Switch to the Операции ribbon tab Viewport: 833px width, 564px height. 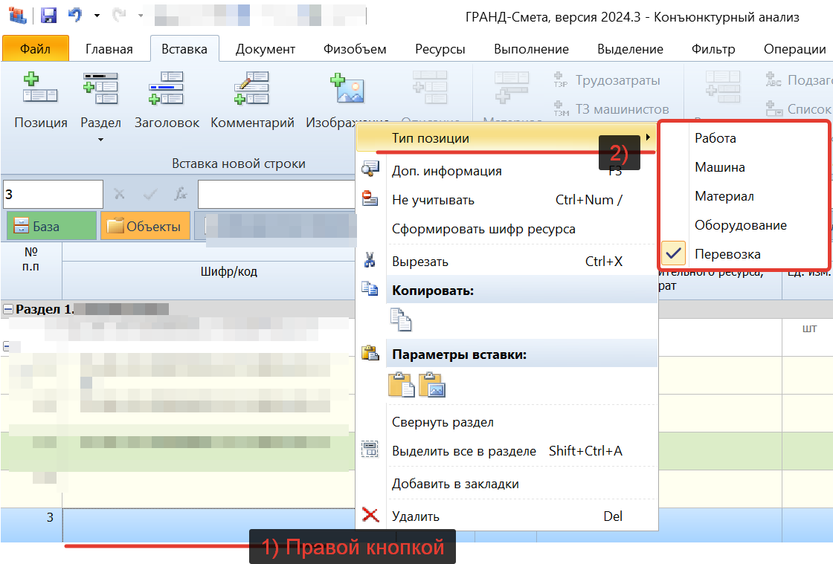(795, 49)
